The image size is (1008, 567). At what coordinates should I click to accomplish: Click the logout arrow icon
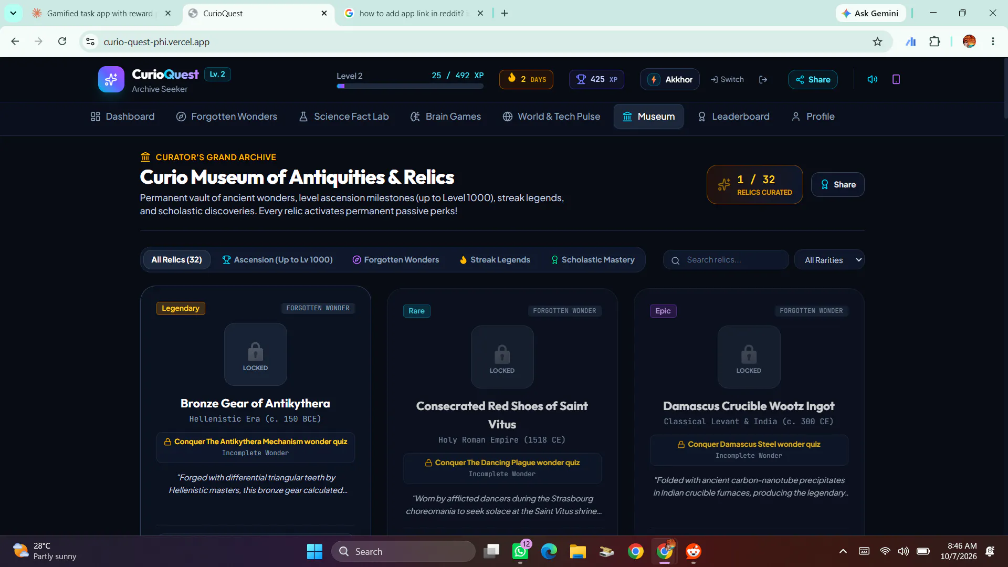[x=763, y=79]
